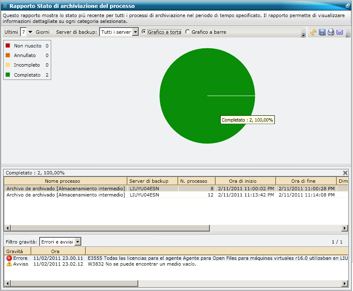Expand Filtro gravità dropdown
Viewport: 353px width, 291px height.
77,241
